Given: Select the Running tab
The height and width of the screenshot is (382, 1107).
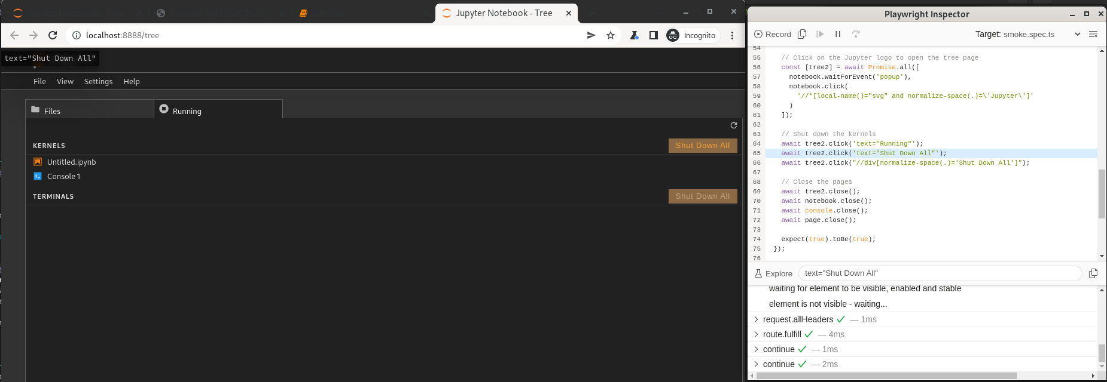Looking at the screenshot, I should pyautogui.click(x=218, y=110).
